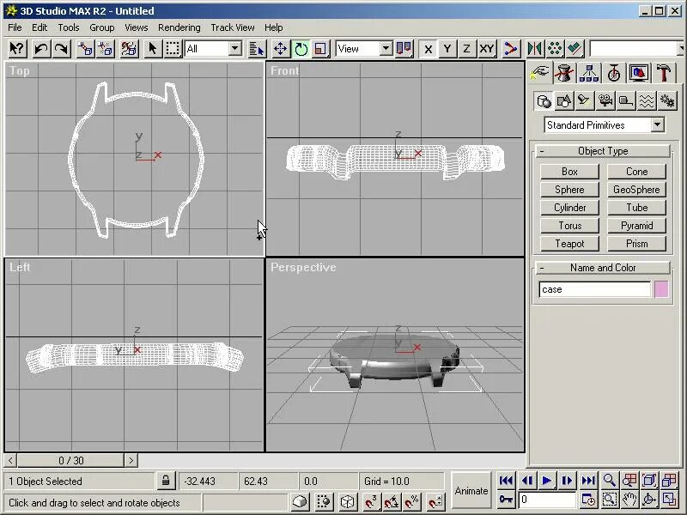Toggle the XY plane constraint
687x515 pixels.
487,49
